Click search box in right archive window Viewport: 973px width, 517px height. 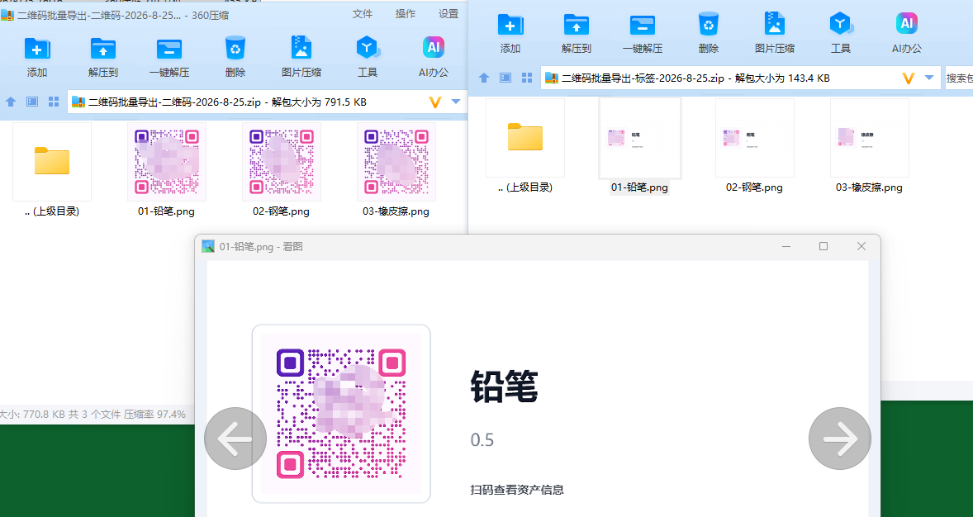959,78
